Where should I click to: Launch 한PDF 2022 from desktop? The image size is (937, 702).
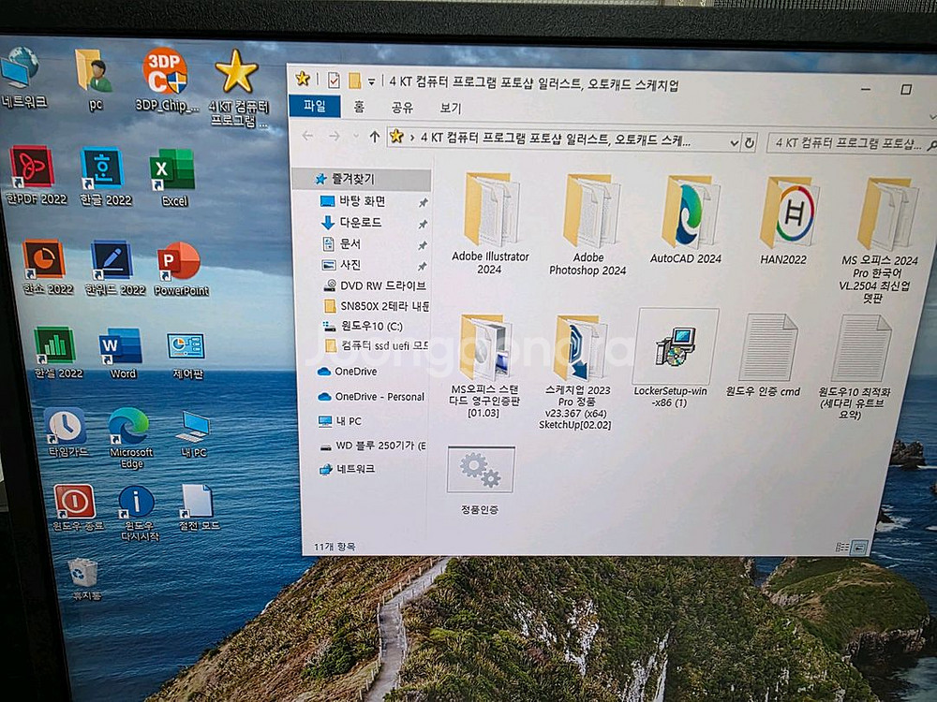(36, 176)
